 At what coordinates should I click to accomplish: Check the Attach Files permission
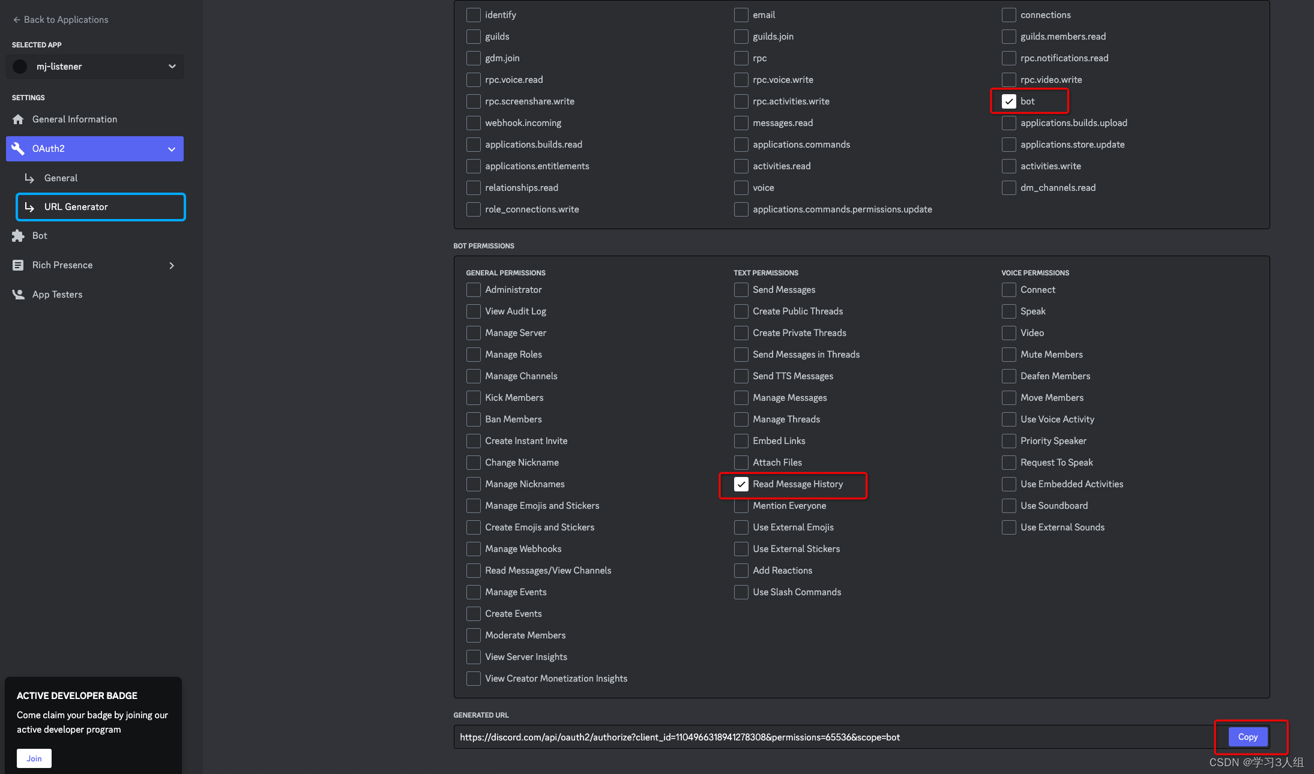(741, 463)
